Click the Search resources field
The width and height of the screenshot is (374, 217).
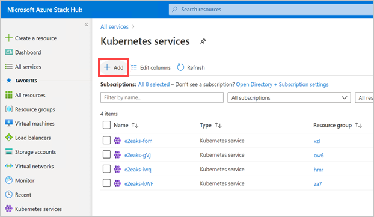click(x=271, y=9)
